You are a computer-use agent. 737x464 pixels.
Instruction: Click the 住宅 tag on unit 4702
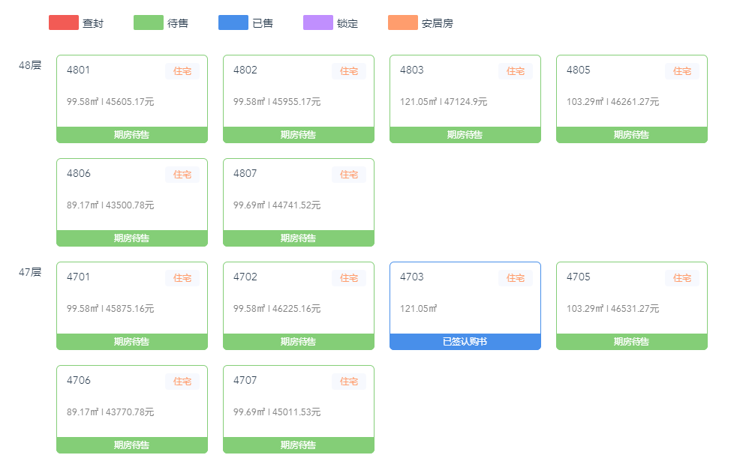349,278
